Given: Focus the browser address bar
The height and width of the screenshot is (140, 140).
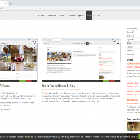Looking at the screenshot, I should (x=70, y=8).
